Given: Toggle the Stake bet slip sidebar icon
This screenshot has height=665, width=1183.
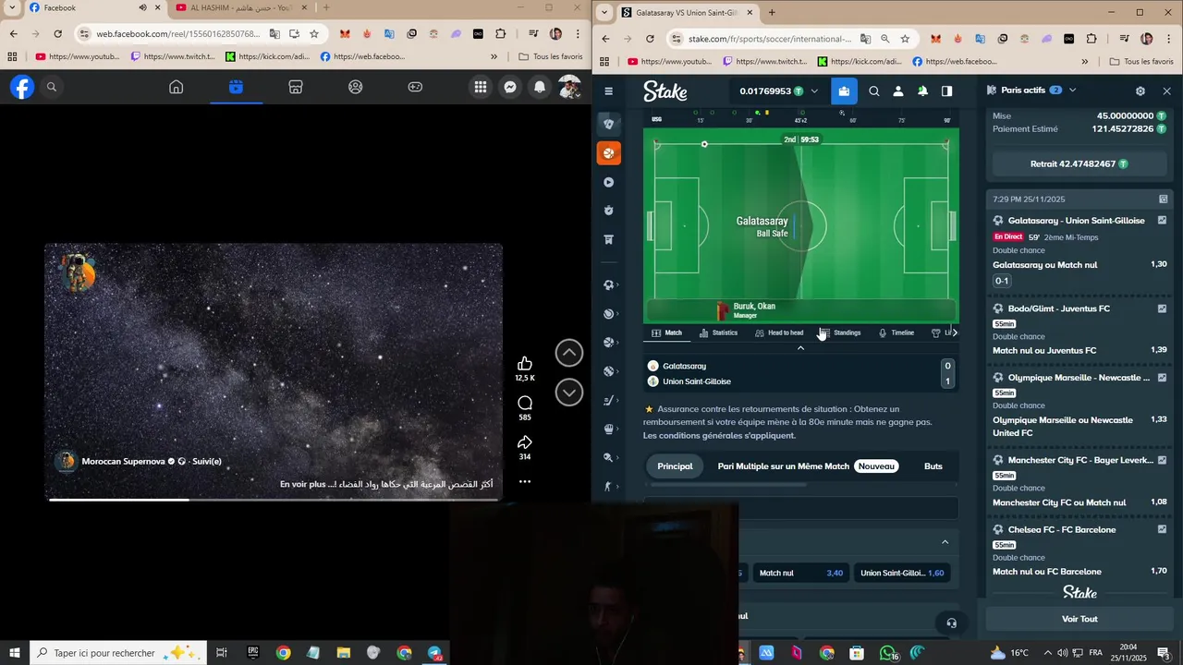Looking at the screenshot, I should point(946,91).
